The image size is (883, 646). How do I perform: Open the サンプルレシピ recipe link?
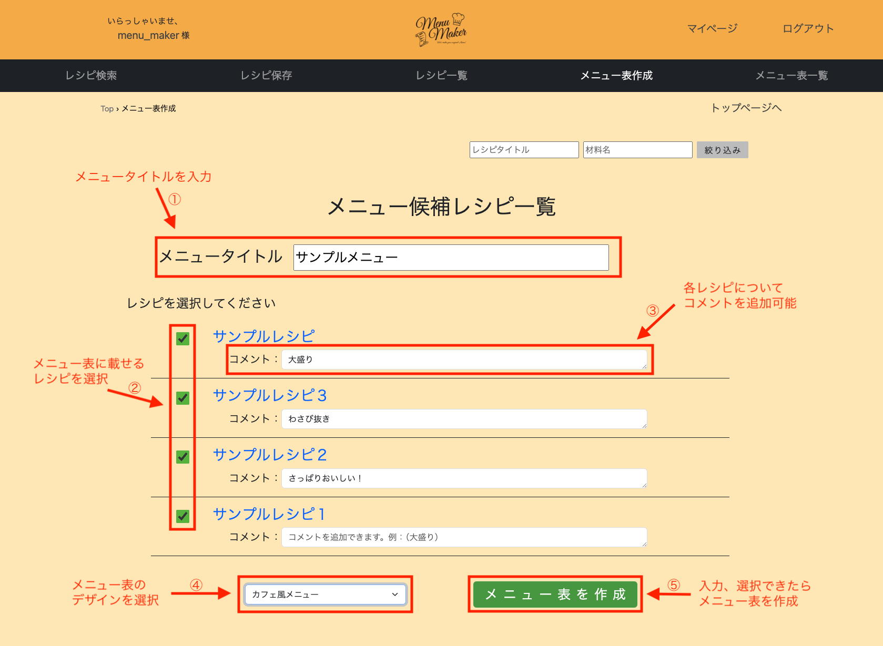tap(264, 336)
